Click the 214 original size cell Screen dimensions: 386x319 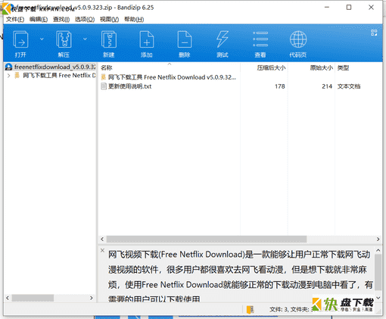click(327, 86)
